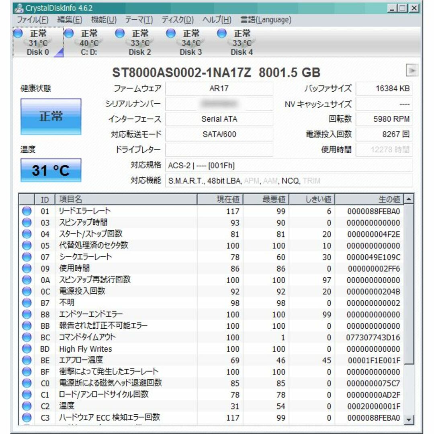Click status orb for attribute B8 エンドツーエンドエラー

coord(27,314)
